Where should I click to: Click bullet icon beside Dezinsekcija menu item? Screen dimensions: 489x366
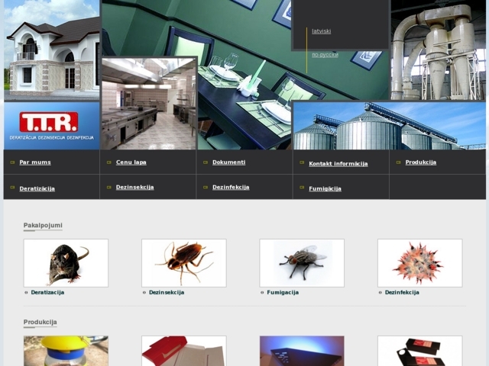click(x=108, y=188)
